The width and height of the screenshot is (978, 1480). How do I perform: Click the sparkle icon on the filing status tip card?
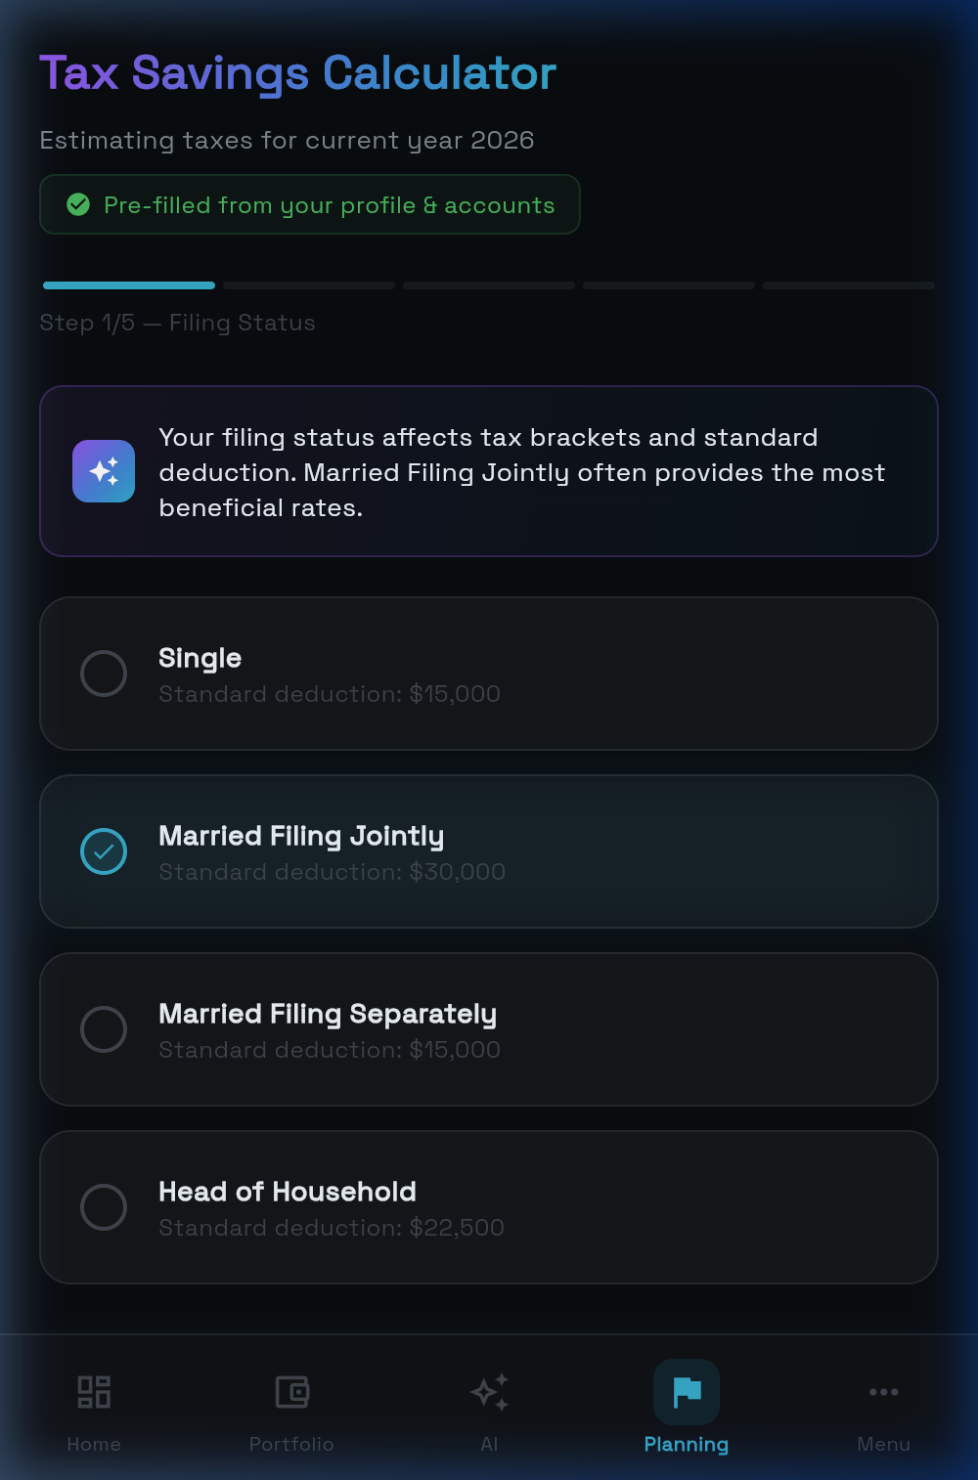(x=103, y=471)
